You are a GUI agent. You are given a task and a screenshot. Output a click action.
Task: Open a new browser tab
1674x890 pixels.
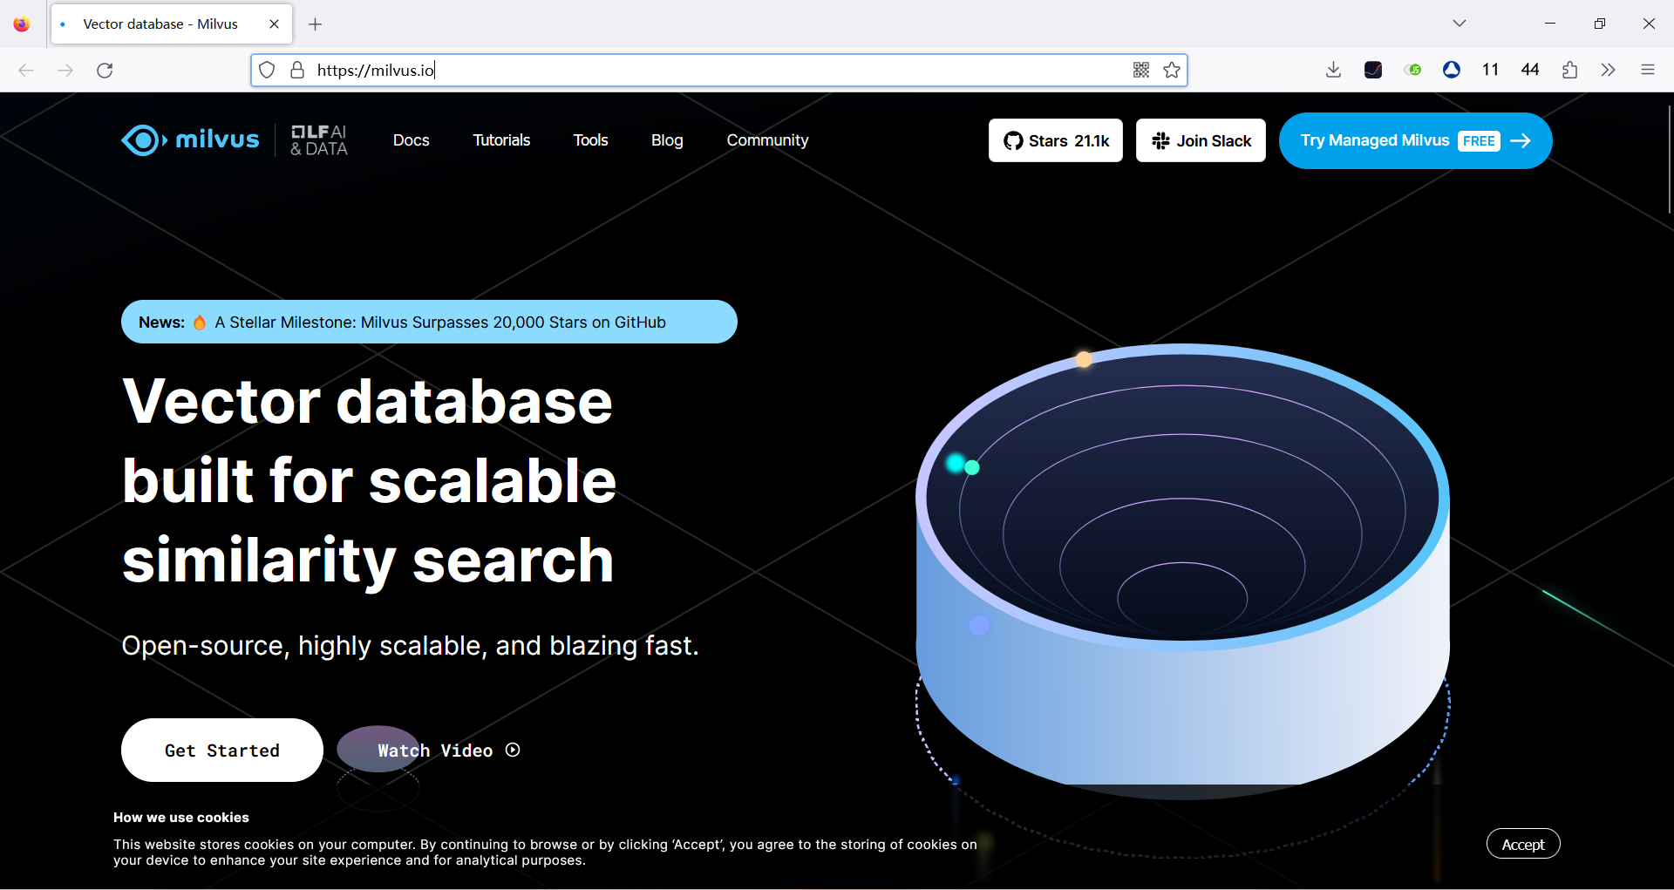click(x=316, y=24)
